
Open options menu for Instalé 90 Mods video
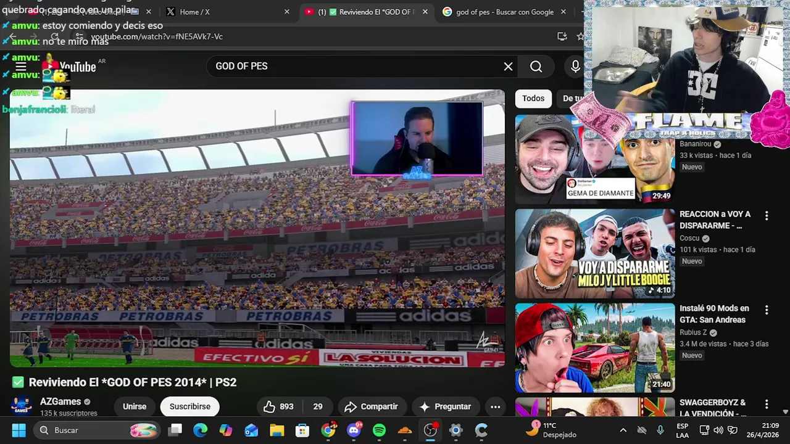pyautogui.click(x=767, y=310)
